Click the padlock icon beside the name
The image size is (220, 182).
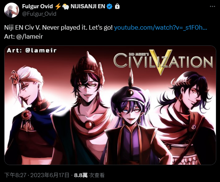pyautogui.click(x=117, y=6)
